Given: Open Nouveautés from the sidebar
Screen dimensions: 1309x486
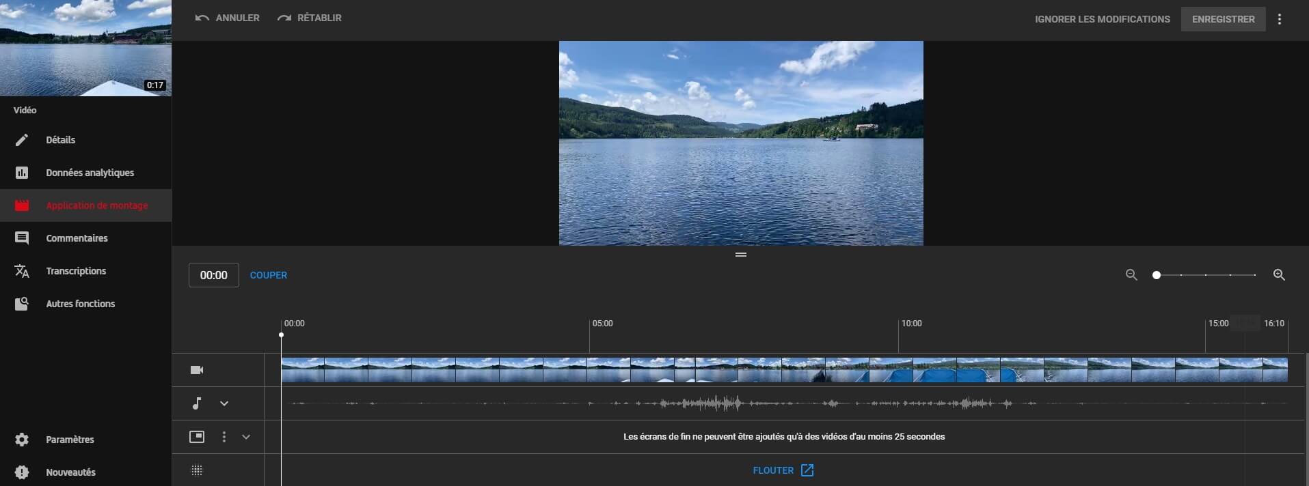Looking at the screenshot, I should click(85, 472).
